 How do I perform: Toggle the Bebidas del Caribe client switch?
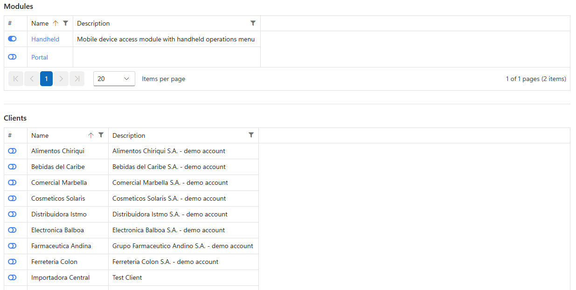12,167
